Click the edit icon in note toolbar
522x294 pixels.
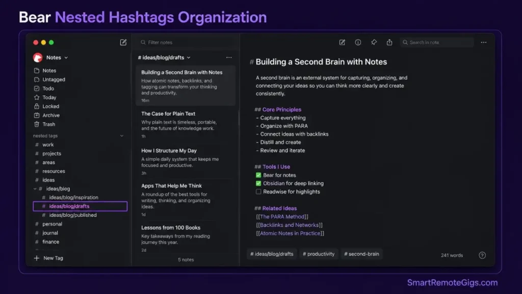tap(342, 42)
